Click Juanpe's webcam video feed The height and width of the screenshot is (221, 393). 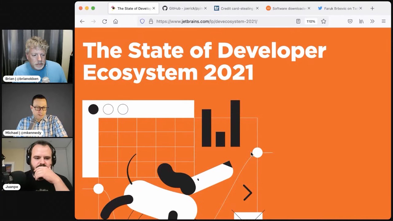(37, 164)
